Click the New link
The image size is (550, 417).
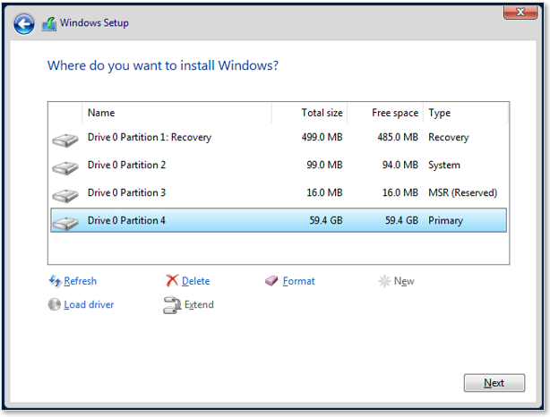(x=404, y=281)
